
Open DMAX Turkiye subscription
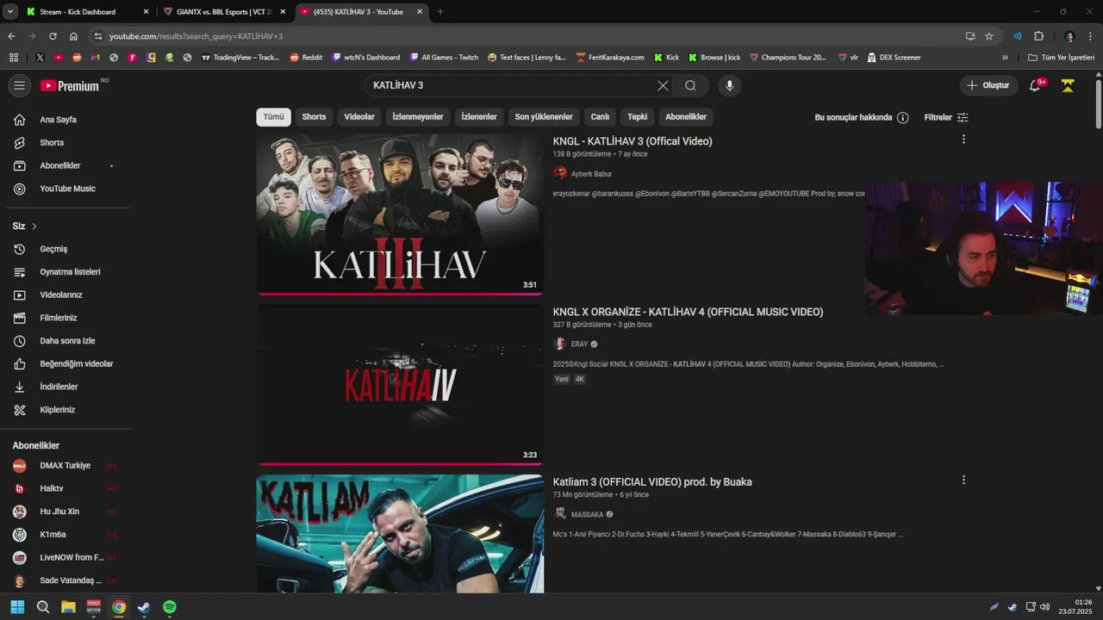(x=65, y=466)
